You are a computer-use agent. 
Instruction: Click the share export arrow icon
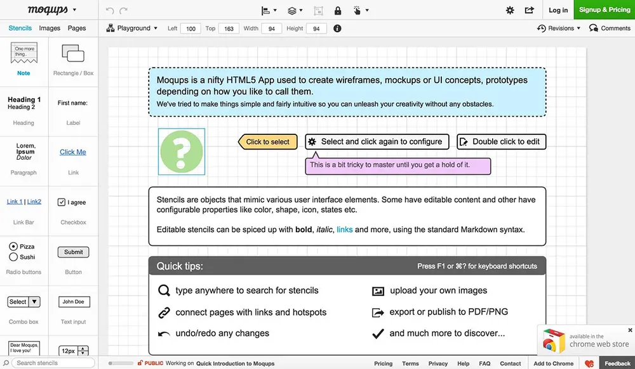tap(530, 10)
